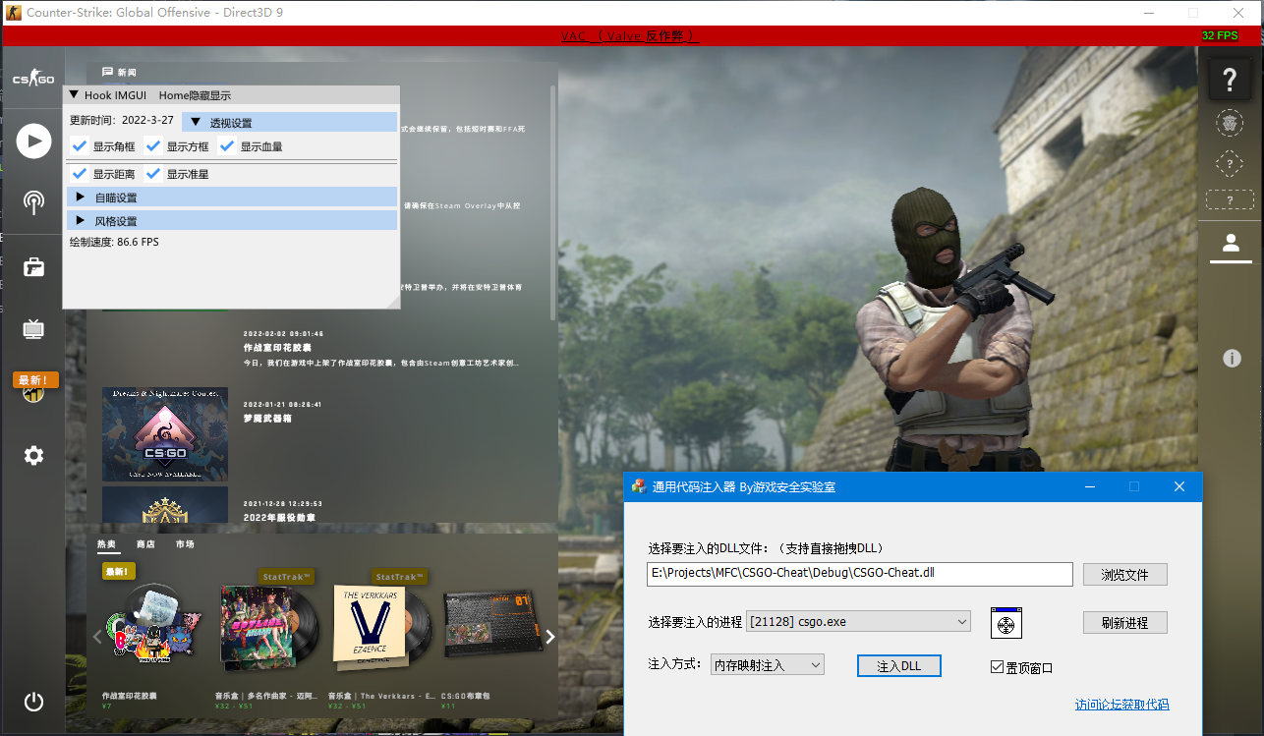Click the news panel vertical scrollbar
Viewport: 1264px width, 736px height.
[x=552, y=201]
